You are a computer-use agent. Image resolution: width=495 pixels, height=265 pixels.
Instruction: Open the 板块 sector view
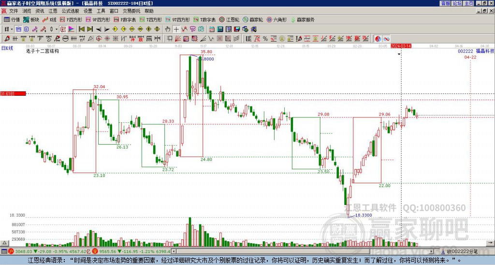tap(31, 19)
